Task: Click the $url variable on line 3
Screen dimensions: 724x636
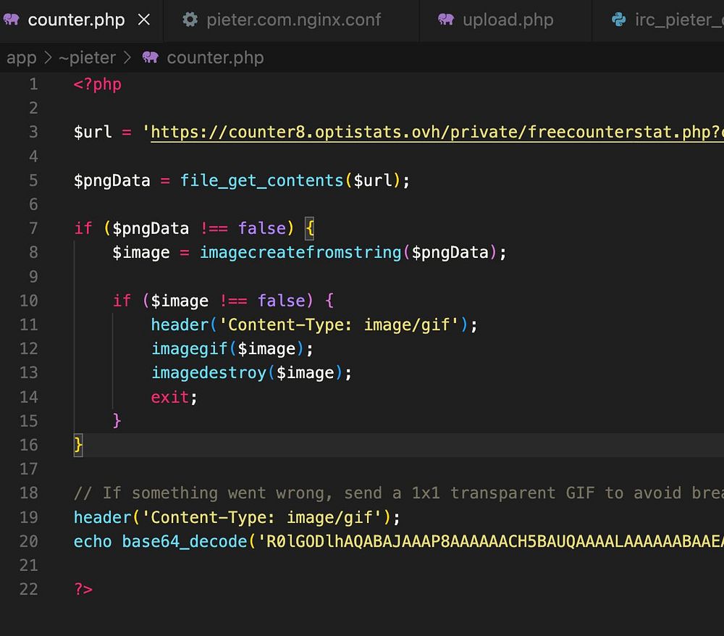Action: 93,132
